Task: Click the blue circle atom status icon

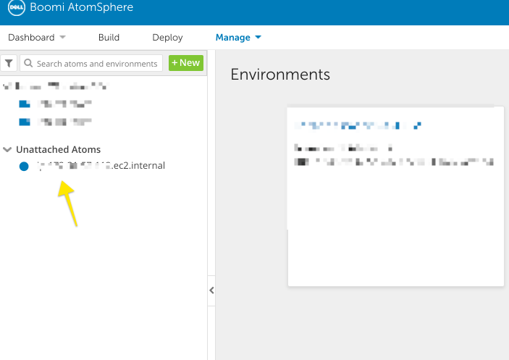Action: click(24, 166)
